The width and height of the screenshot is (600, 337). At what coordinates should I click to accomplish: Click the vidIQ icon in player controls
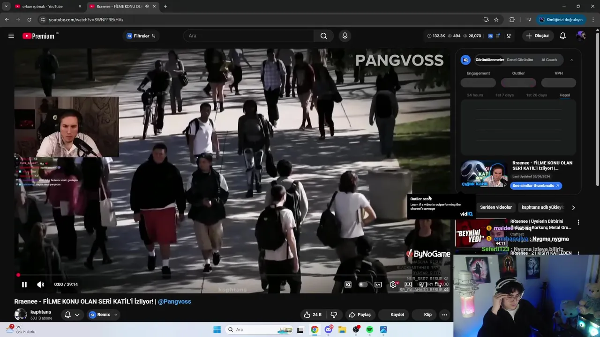(x=348, y=284)
